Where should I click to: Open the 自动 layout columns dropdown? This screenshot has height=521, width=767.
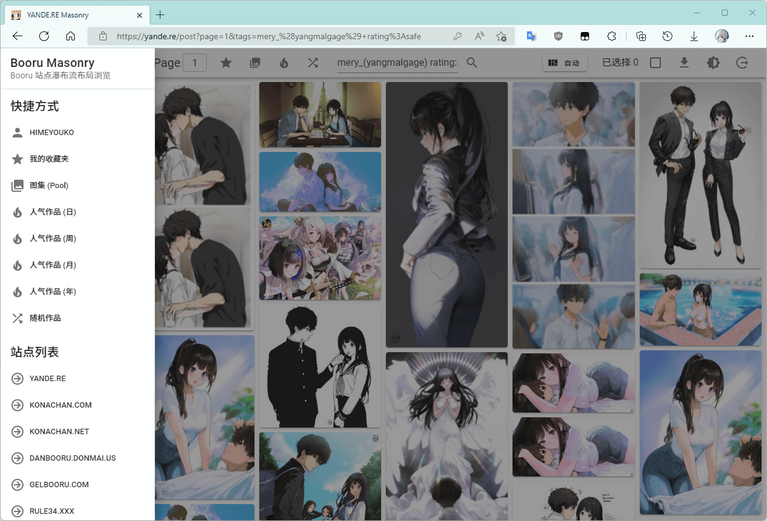[x=564, y=63]
